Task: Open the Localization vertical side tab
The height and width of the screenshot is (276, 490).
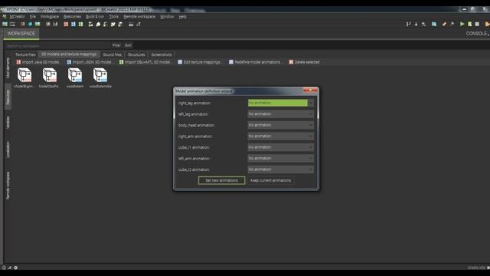Action: [x=8, y=149]
